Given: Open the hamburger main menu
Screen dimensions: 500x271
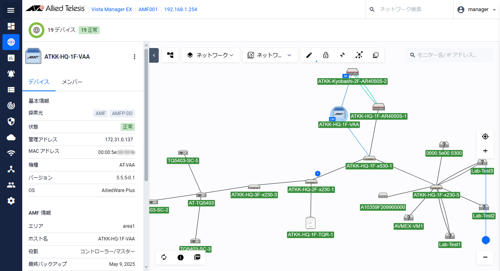Looking at the screenshot, I should point(11,10).
